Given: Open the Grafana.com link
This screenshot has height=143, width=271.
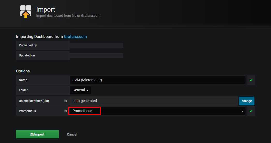Looking at the screenshot, I should pos(75,37).
